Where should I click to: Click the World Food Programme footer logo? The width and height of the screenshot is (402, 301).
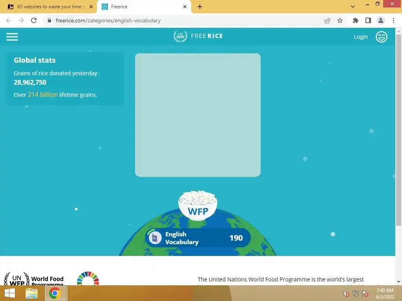point(34,279)
